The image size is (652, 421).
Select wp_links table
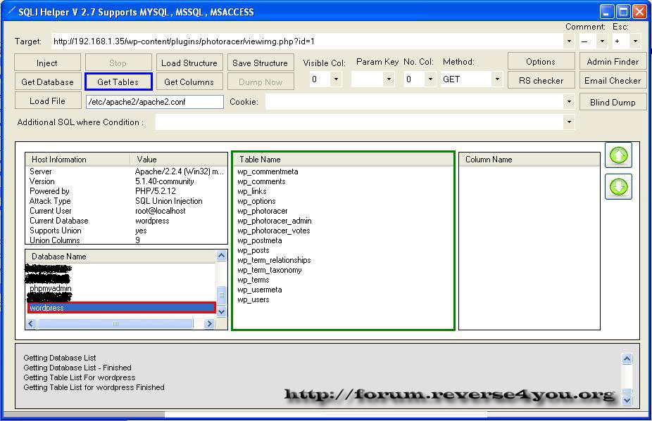click(x=252, y=191)
